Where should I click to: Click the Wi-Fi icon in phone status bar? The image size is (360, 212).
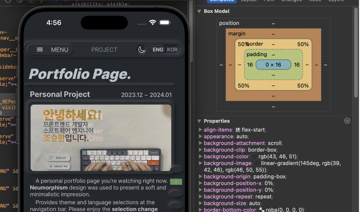[x=153, y=22]
